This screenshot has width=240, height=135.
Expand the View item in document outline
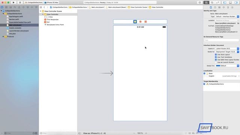point(45,17)
